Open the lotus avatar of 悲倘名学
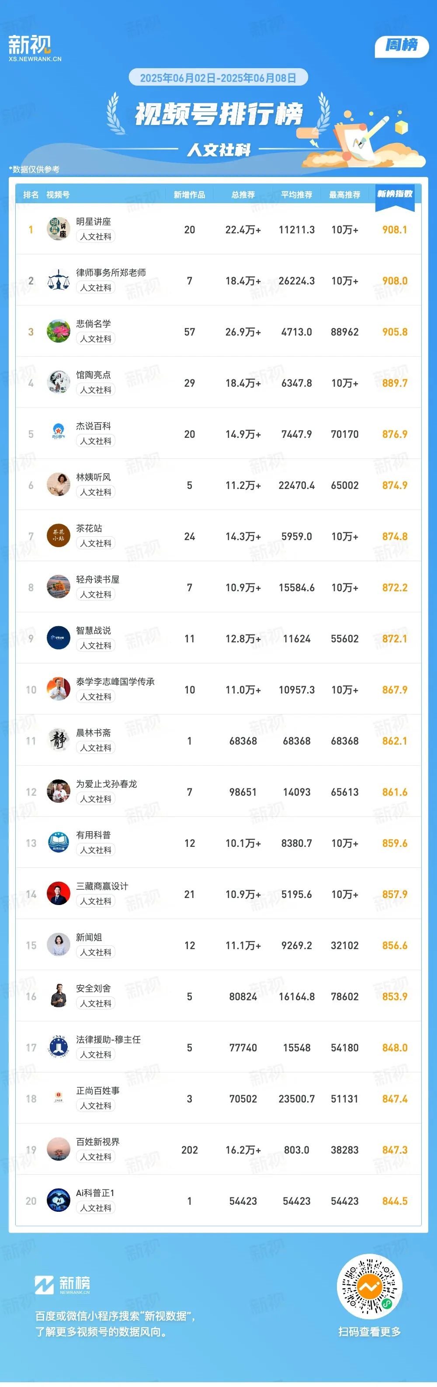Viewport: 437px width, 1387px height. click(x=58, y=331)
